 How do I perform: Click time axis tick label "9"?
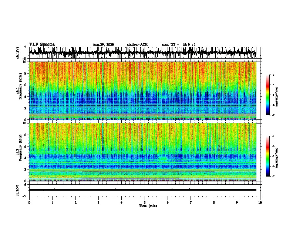pyautogui.click(x=237, y=203)
